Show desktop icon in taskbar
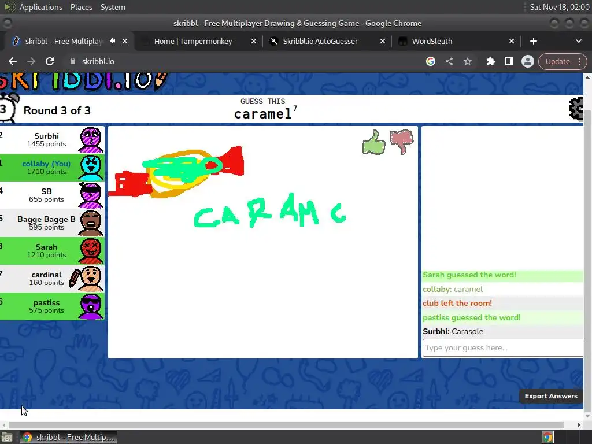592x444 pixels. click(x=6, y=437)
